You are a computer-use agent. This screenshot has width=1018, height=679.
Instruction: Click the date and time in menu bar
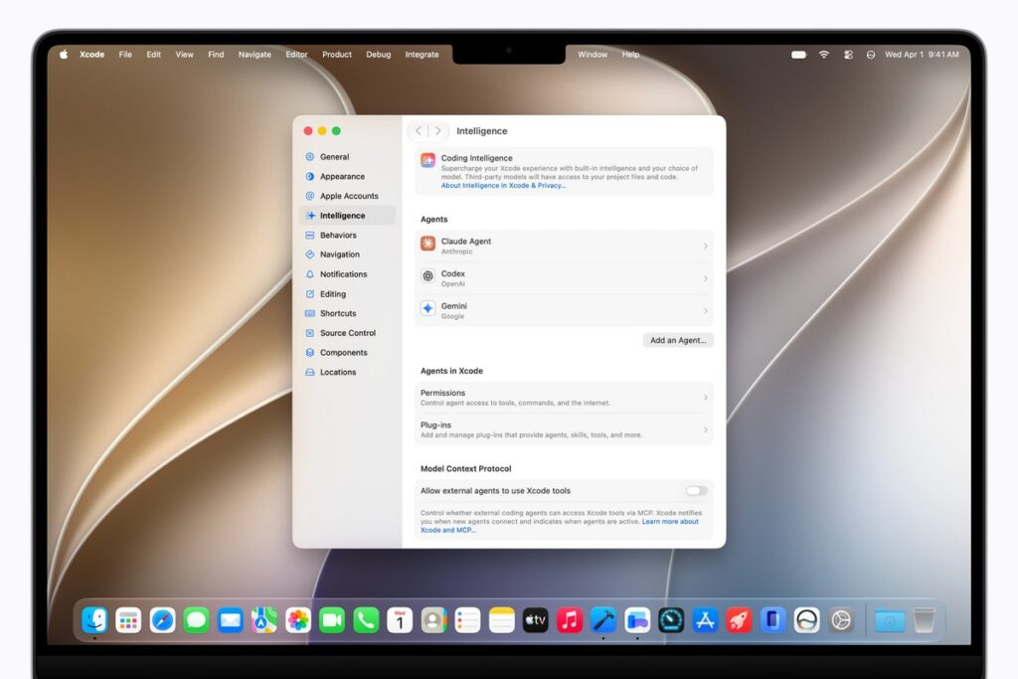[922, 55]
